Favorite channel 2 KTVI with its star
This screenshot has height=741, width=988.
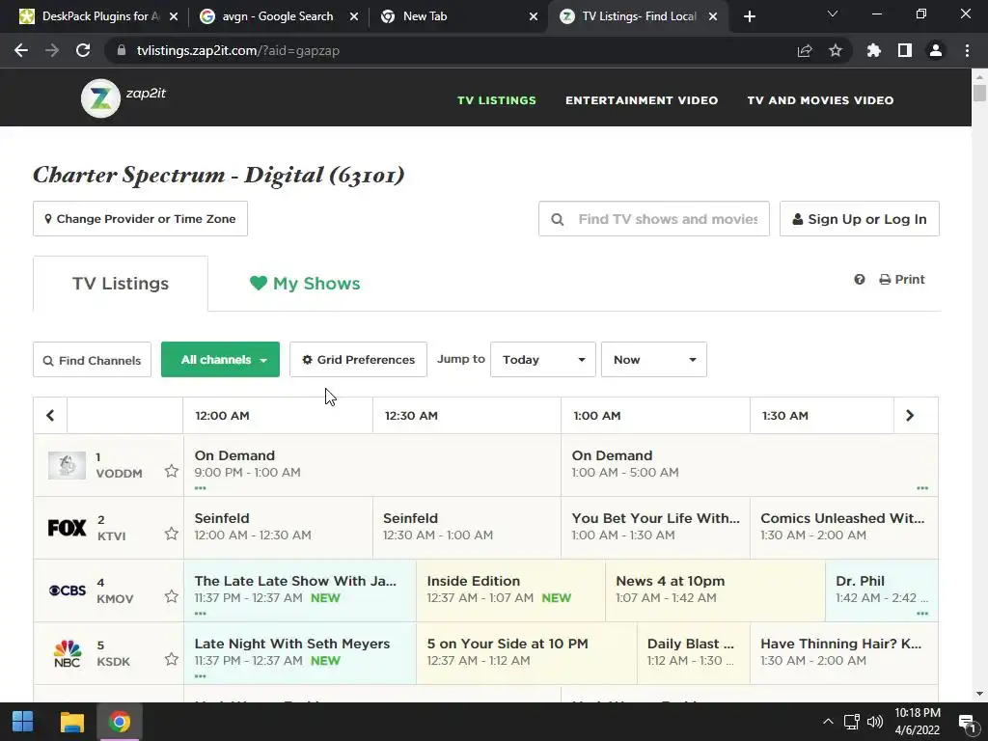tap(172, 534)
